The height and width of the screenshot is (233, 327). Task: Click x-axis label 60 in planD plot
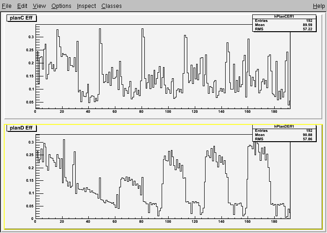[x=115, y=221]
